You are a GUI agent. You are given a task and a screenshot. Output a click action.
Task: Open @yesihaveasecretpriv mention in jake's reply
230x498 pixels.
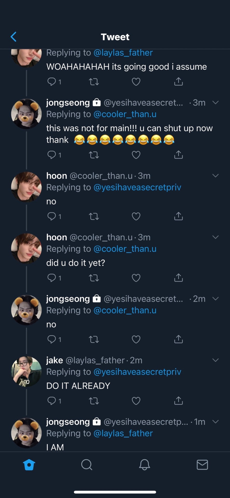137,372
